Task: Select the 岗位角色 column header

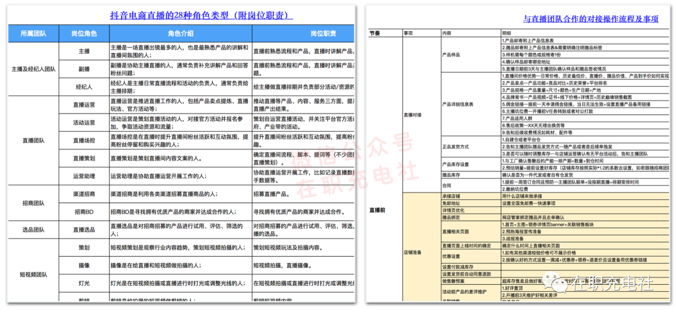Action: click(x=84, y=33)
